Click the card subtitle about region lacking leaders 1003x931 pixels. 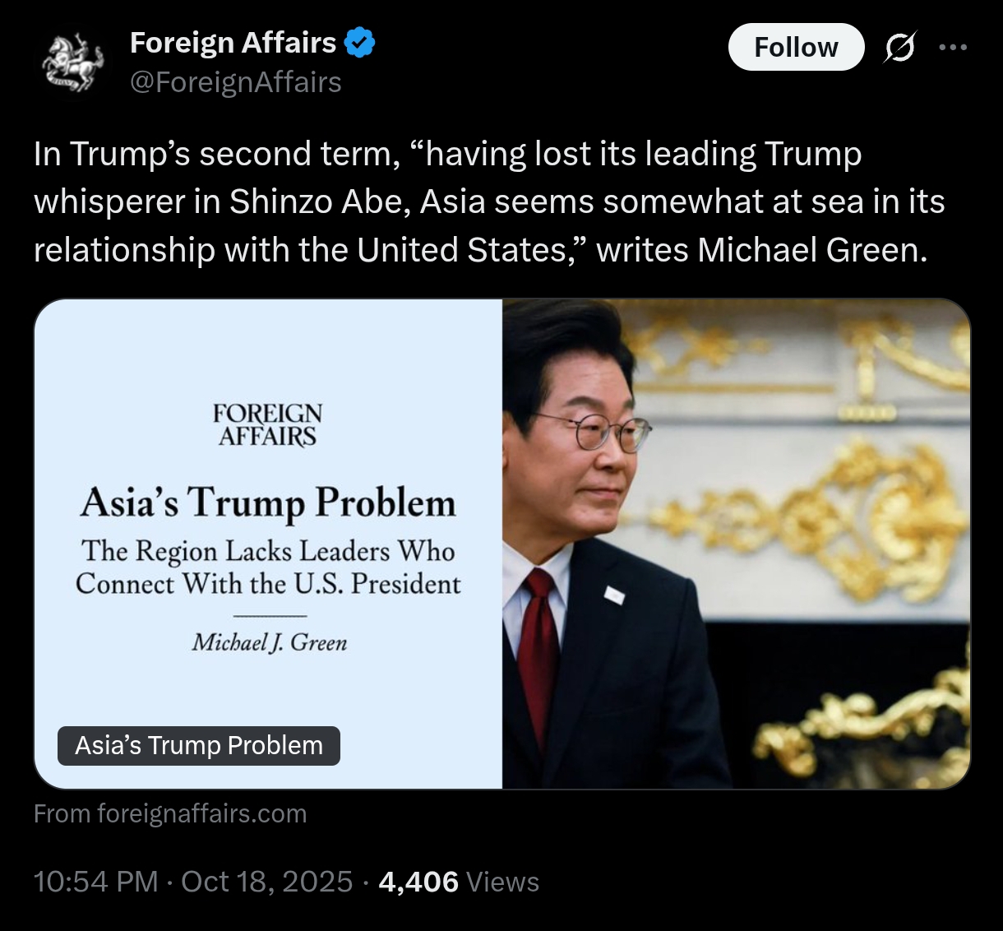point(268,567)
